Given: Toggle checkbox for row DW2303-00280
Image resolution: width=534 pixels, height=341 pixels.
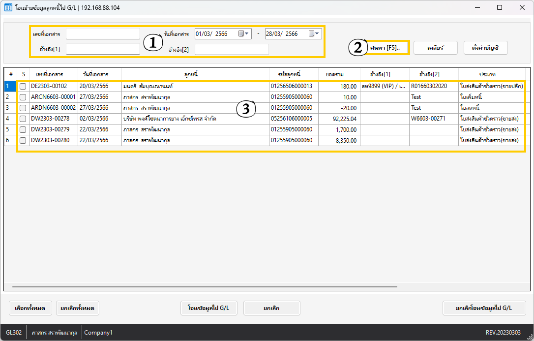Looking at the screenshot, I should click(23, 140).
